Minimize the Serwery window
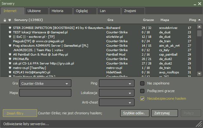Viewport: 203px width, 128px height. point(195,4)
